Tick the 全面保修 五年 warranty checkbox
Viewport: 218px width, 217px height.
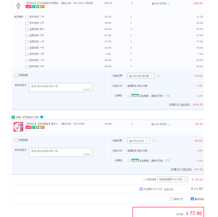pyautogui.click(x=27, y=30)
